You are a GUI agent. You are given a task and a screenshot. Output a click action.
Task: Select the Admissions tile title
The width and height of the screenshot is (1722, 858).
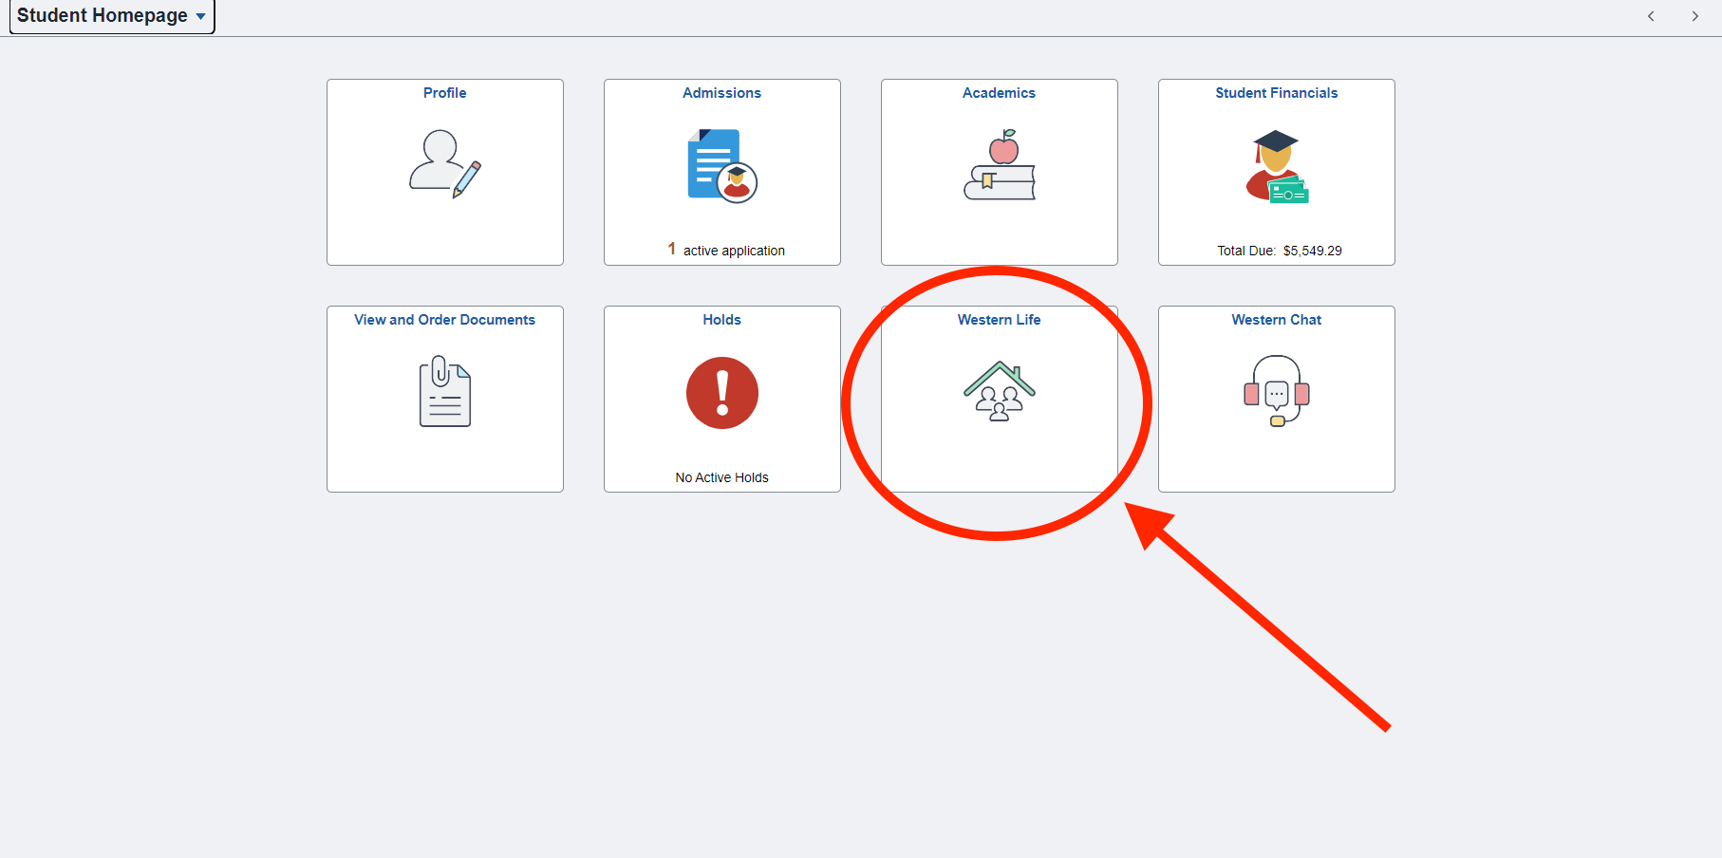tap(722, 93)
